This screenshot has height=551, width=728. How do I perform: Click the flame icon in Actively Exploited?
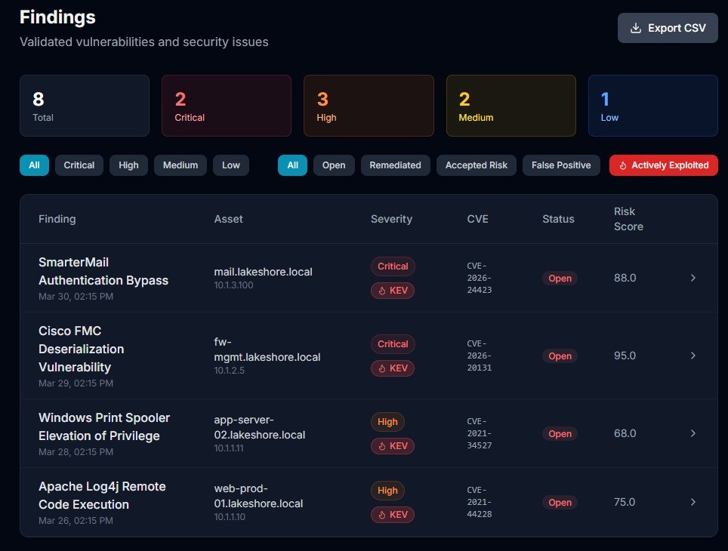[623, 165]
